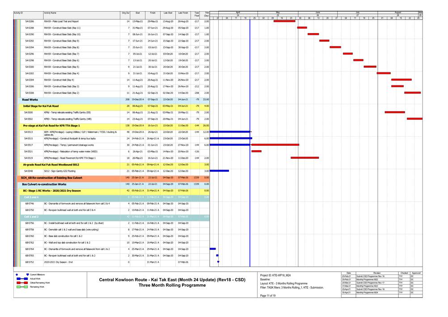Click the Current Milestone diamond legend icon

coord(16,275)
